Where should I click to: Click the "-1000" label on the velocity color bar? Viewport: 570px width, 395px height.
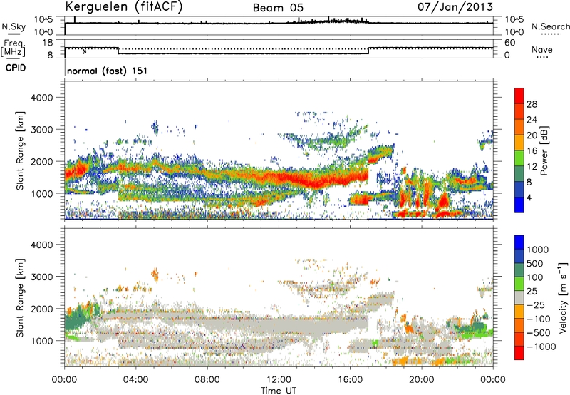coord(541,347)
